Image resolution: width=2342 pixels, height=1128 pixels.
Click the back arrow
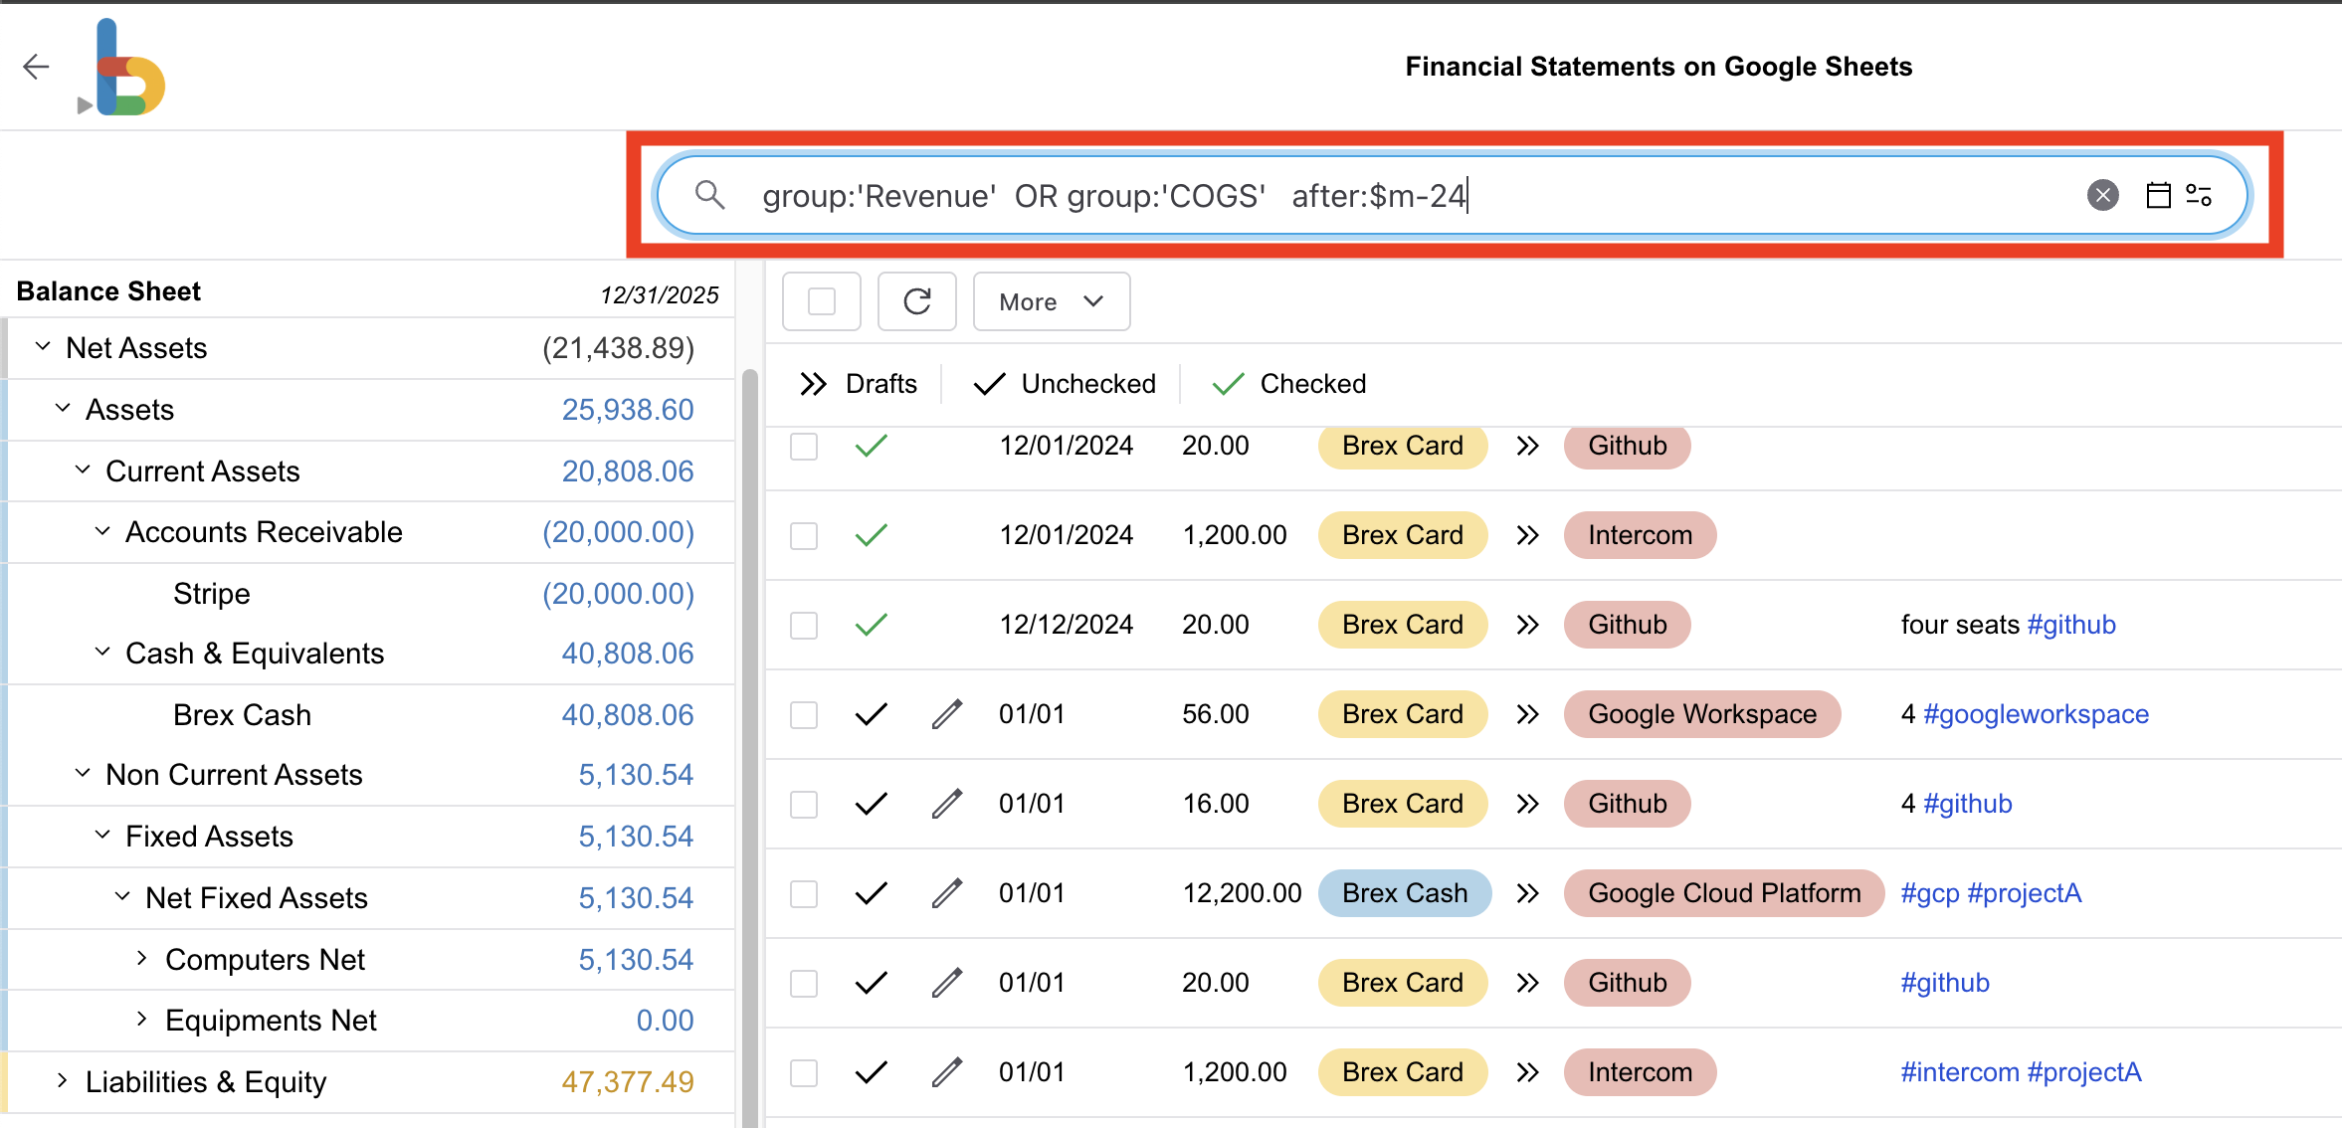tap(36, 66)
